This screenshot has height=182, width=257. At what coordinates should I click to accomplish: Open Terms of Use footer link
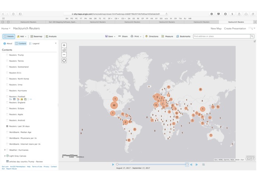(37, 167)
